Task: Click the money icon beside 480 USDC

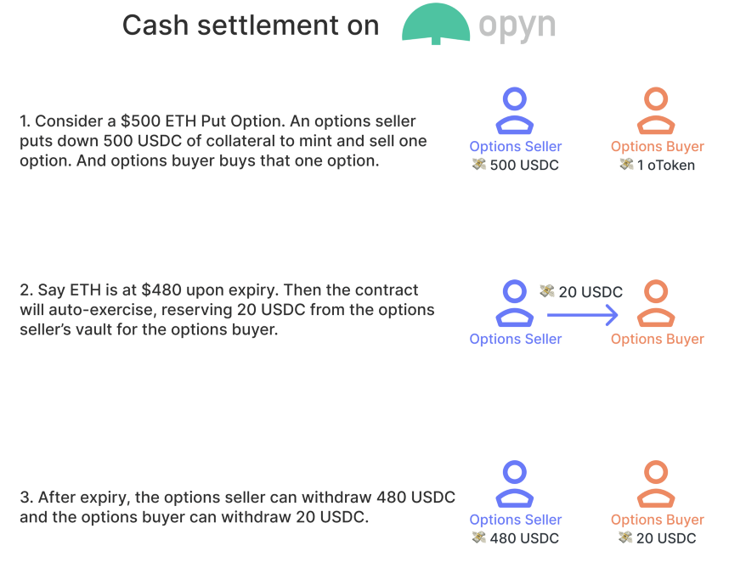Action: click(479, 537)
